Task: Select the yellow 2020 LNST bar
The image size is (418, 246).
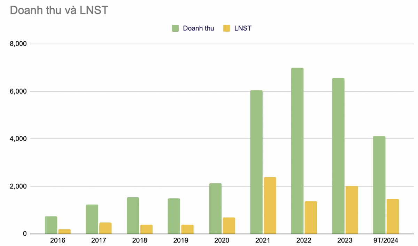Action: point(229,226)
